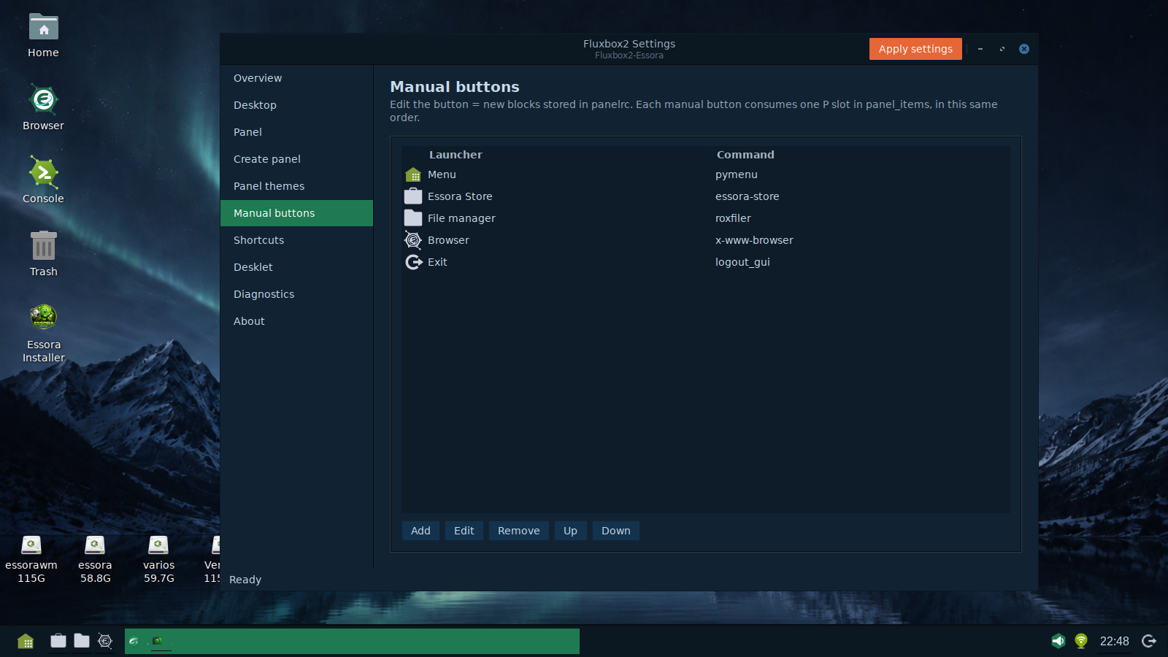This screenshot has width=1168, height=657.
Task: Open the About section
Action: pyautogui.click(x=296, y=321)
